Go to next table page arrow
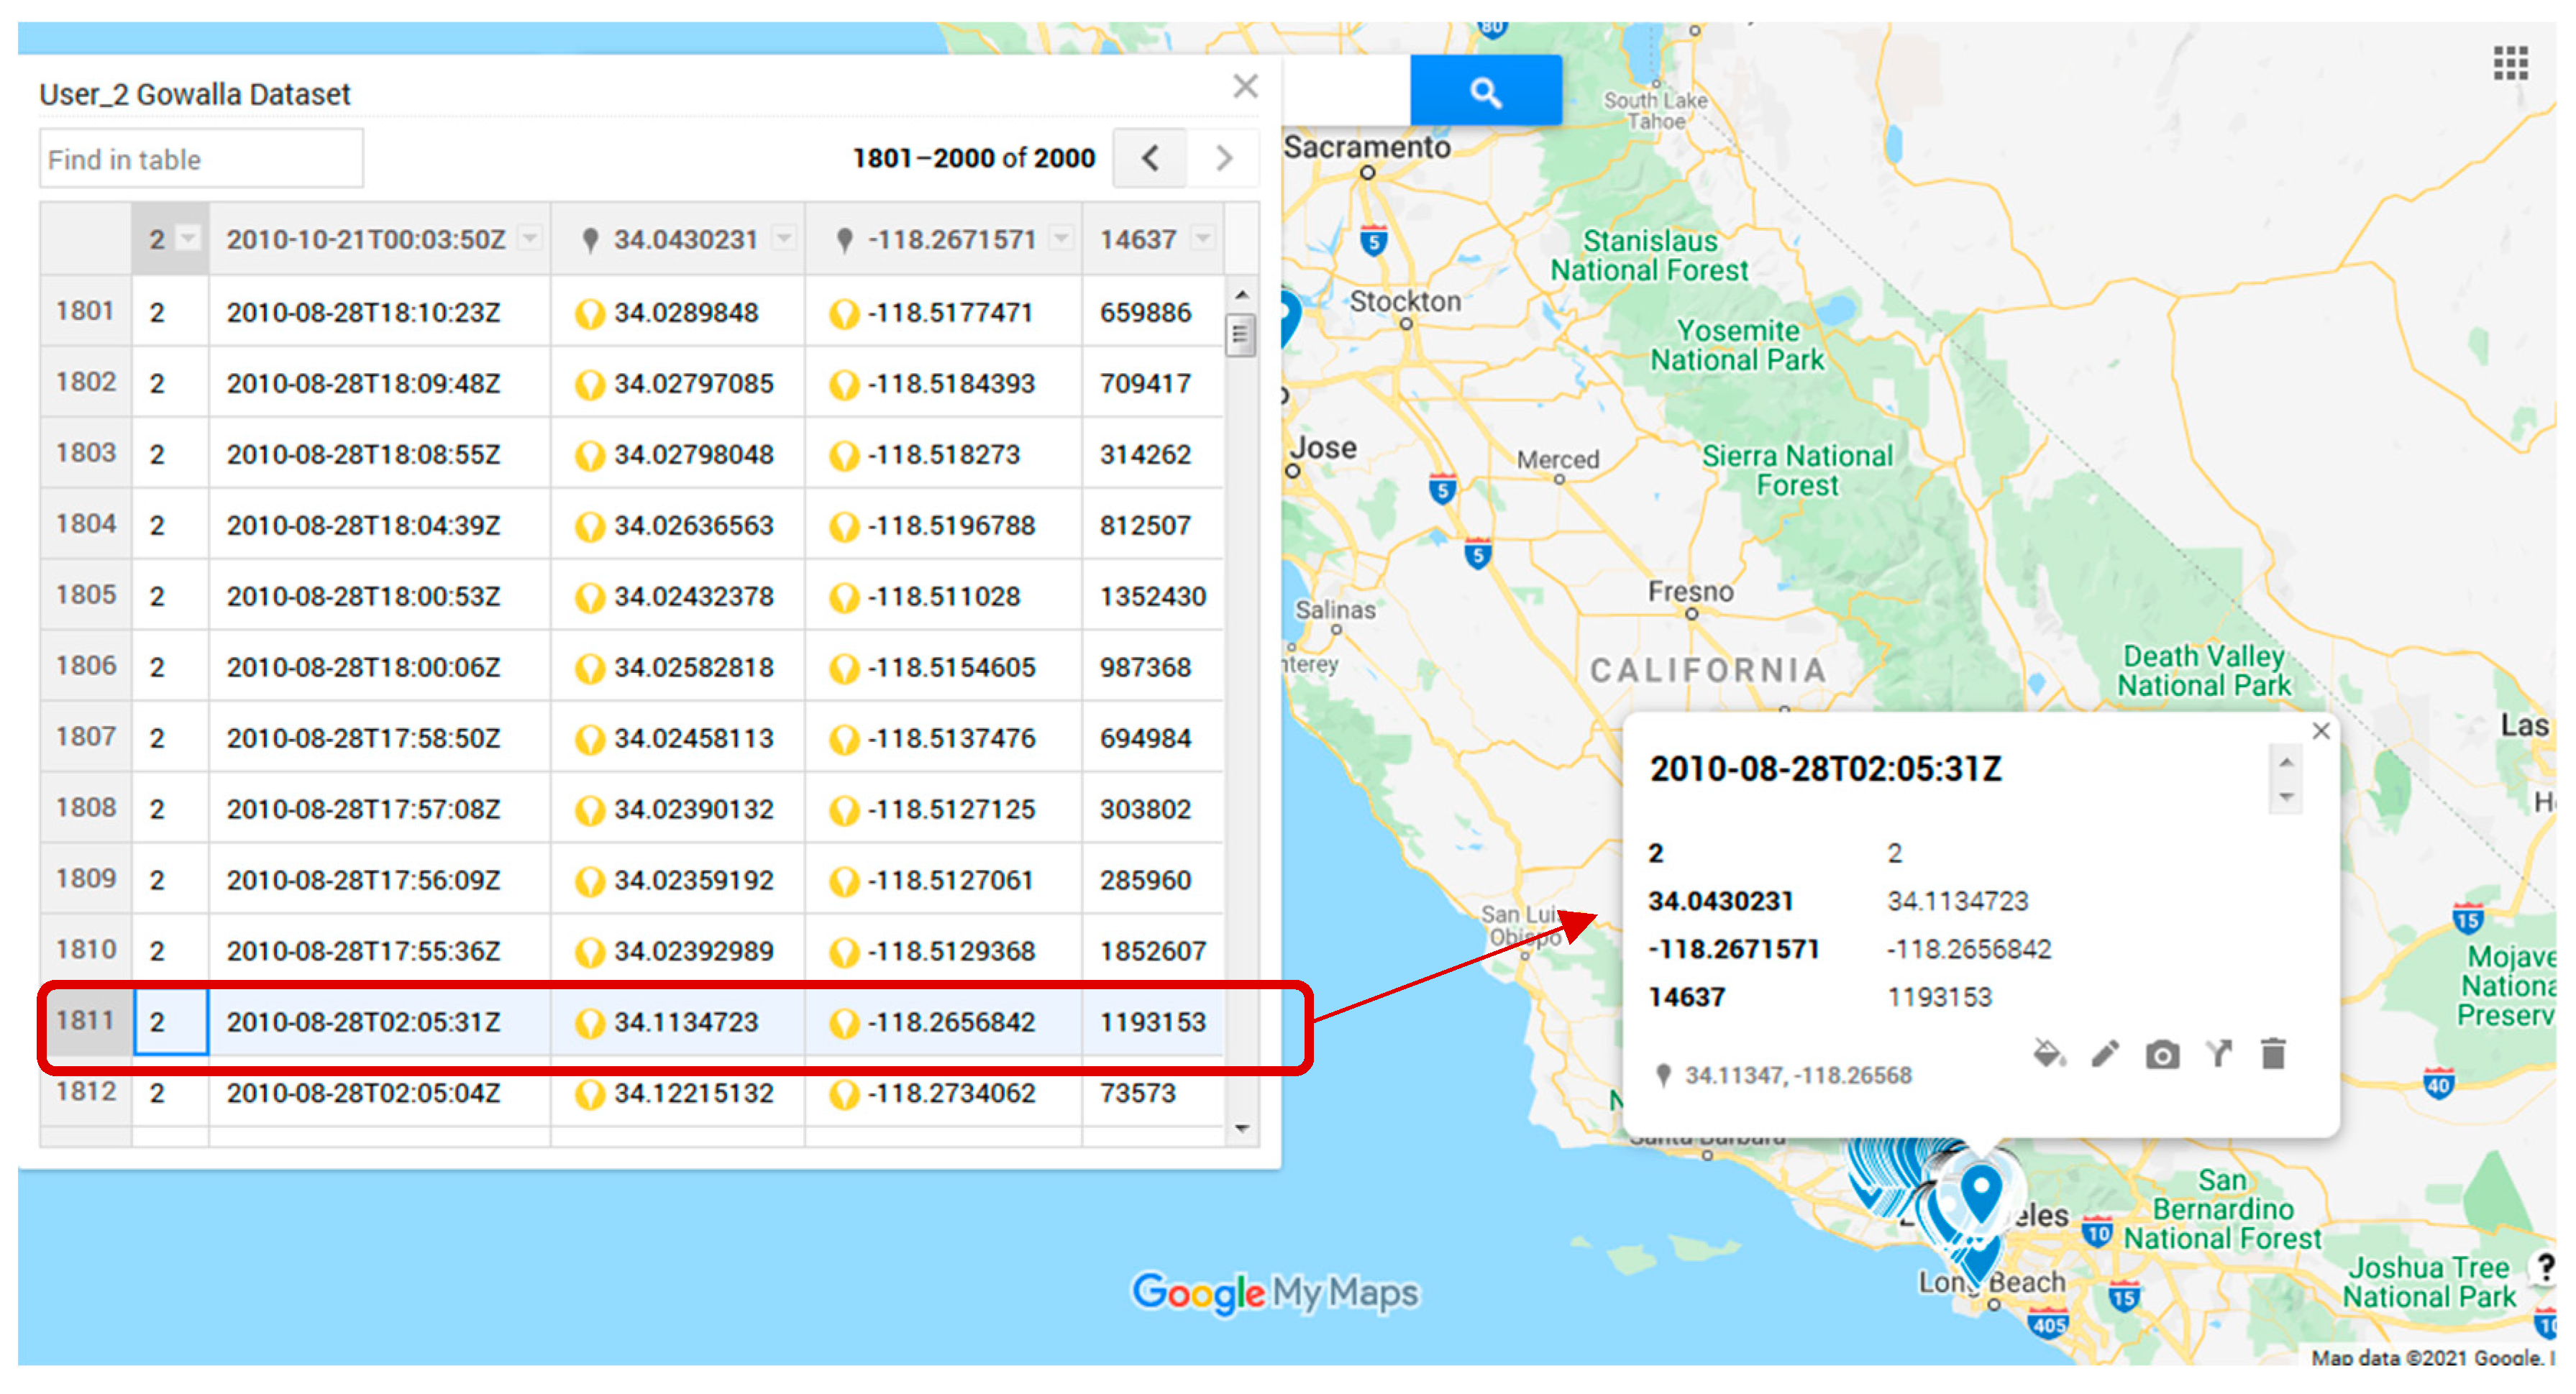Image resolution: width=2576 pixels, height=1394 pixels. coord(1223,158)
